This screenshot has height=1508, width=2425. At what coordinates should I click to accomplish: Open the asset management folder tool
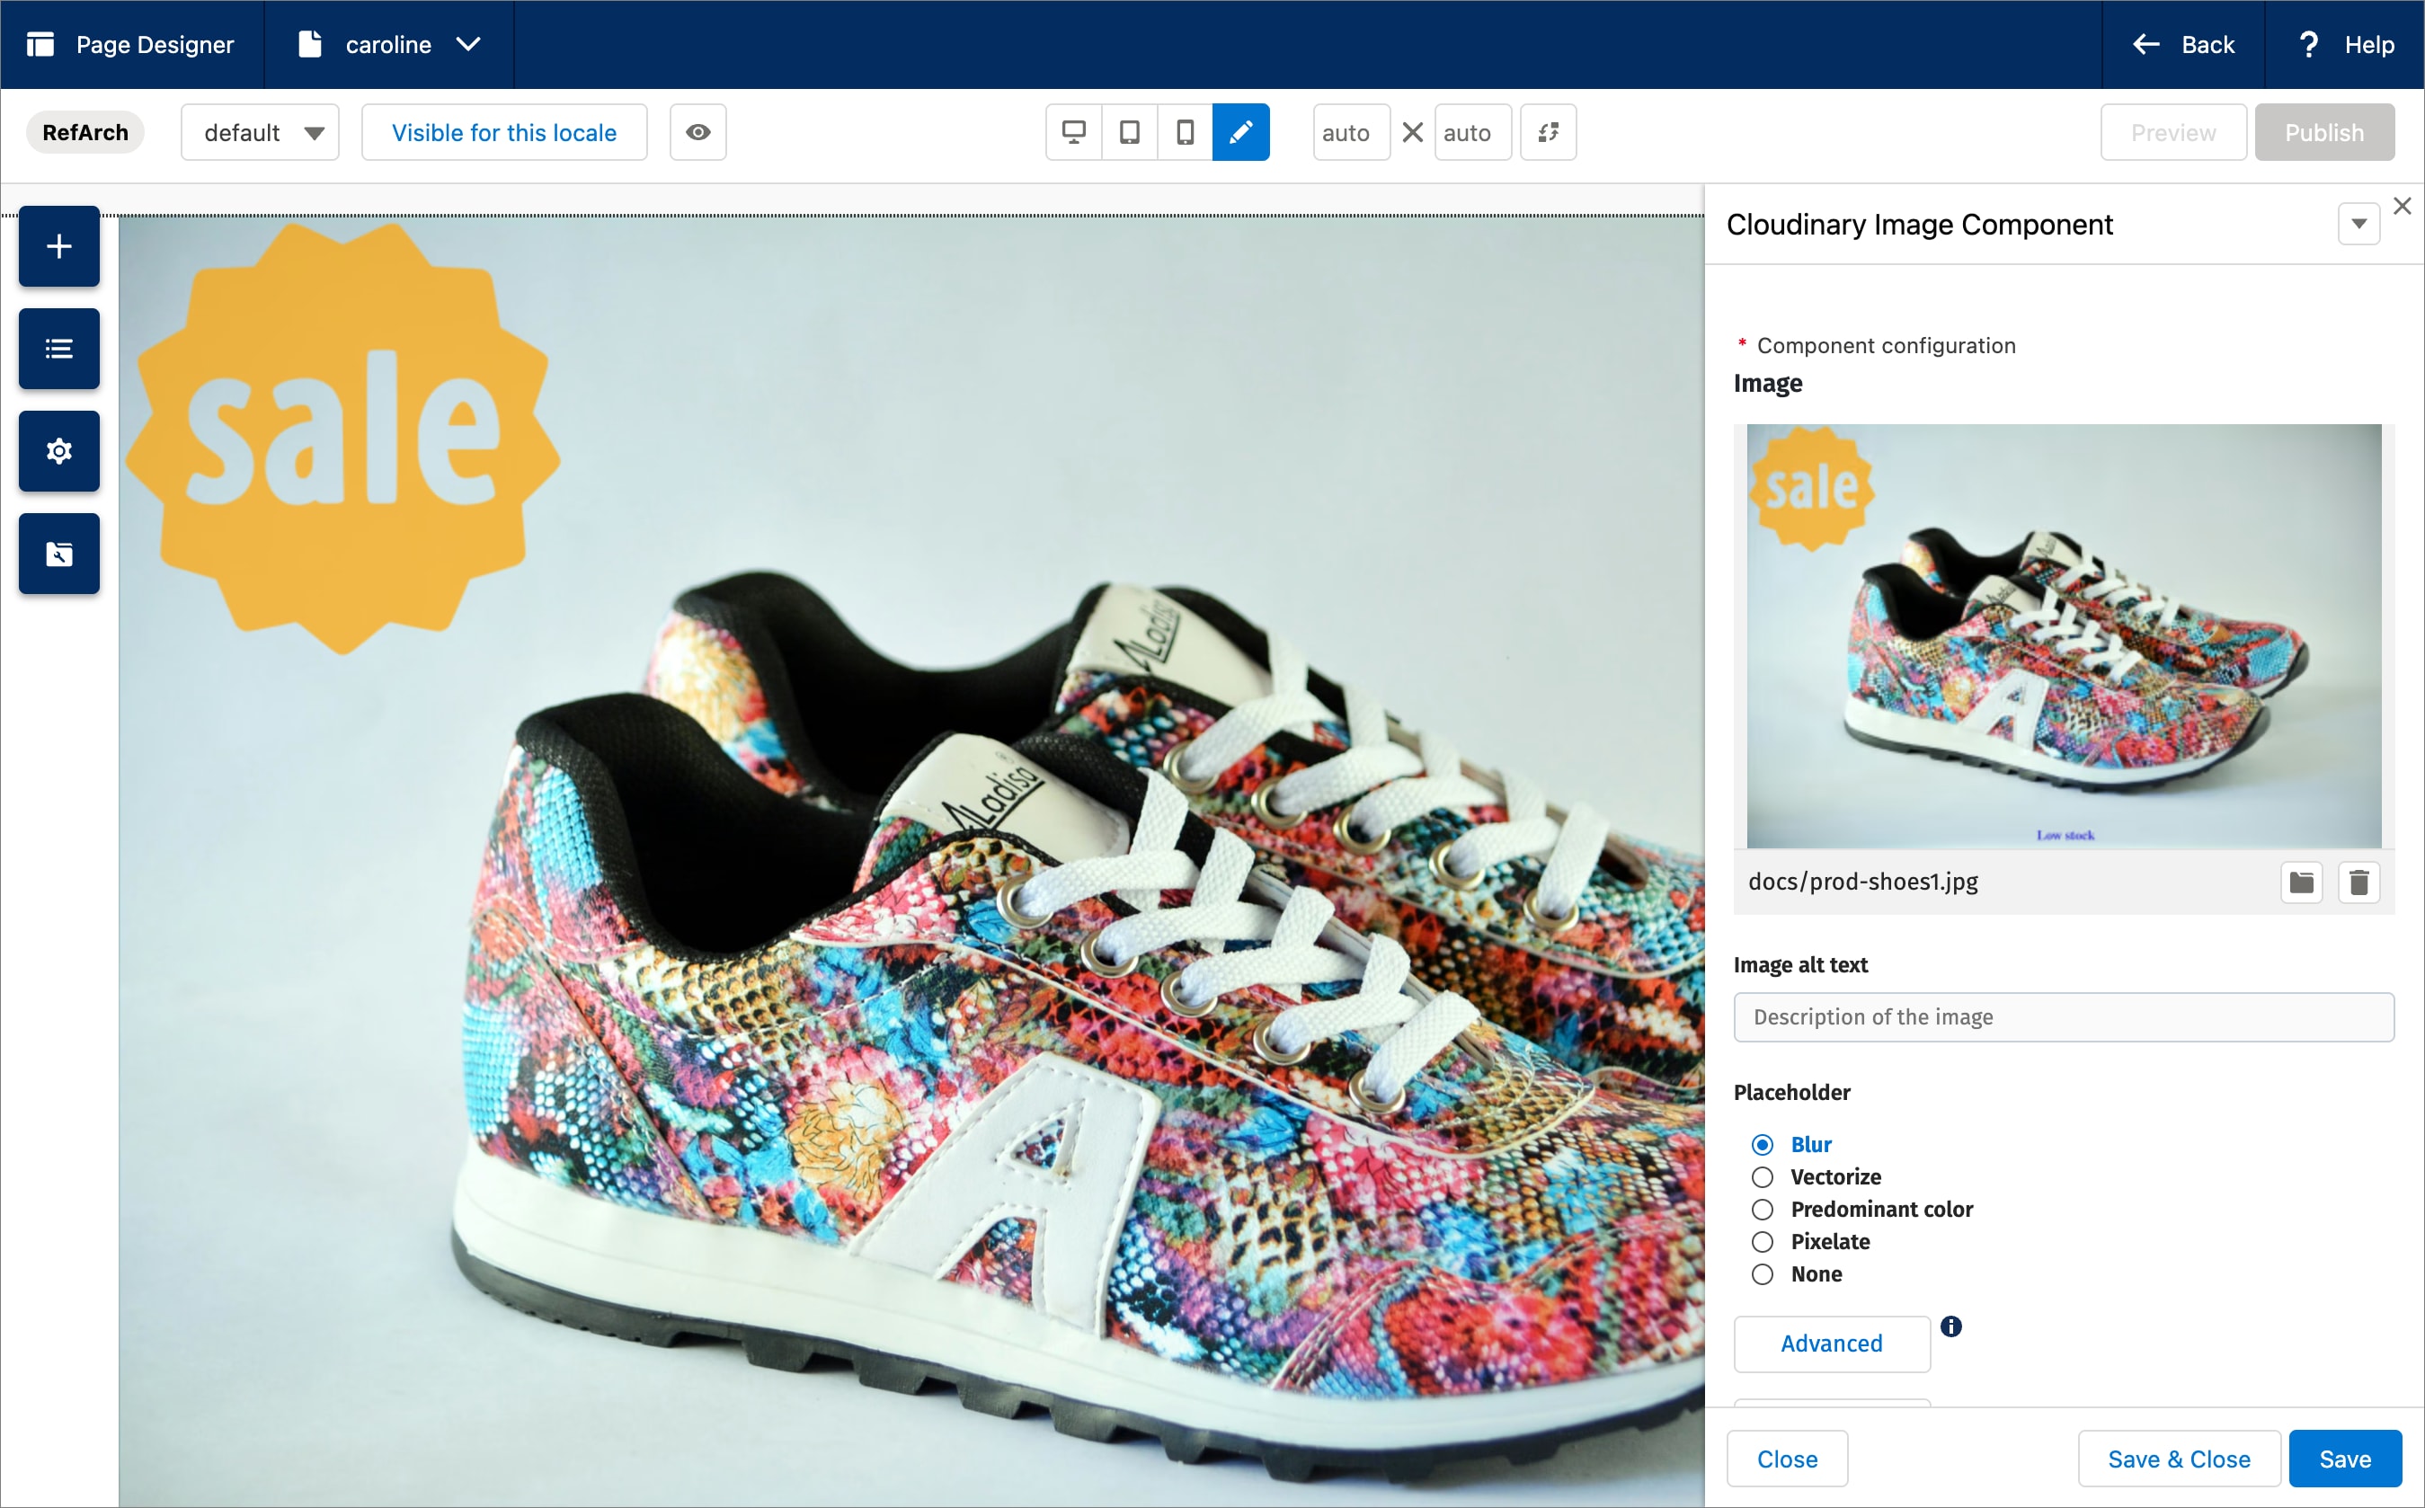(x=58, y=554)
